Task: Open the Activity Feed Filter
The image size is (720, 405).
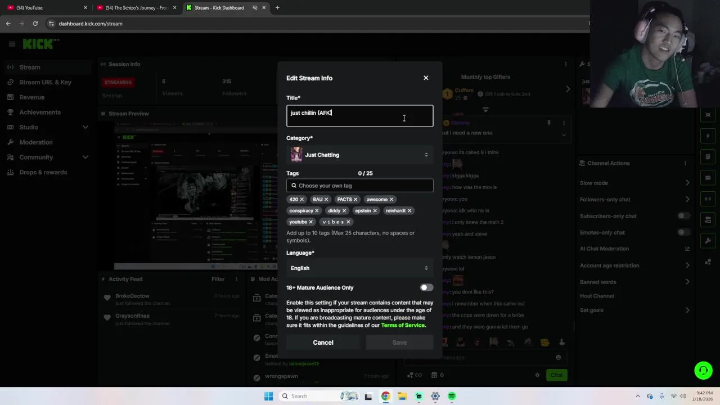Action: tap(218, 279)
